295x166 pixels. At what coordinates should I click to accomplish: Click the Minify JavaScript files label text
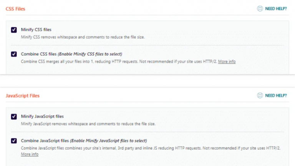[x=42, y=116]
